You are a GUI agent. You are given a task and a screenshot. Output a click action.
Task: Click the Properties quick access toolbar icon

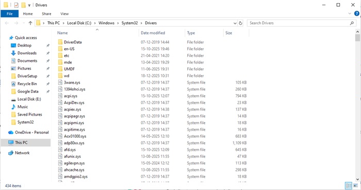pyautogui.click(x=16, y=5)
